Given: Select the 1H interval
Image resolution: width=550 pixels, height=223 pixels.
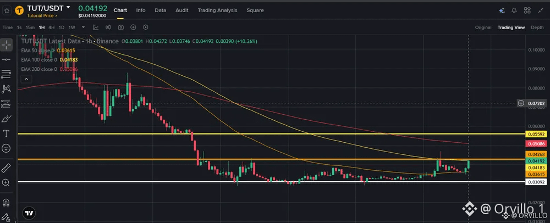Looking at the screenshot, I should [42, 27].
